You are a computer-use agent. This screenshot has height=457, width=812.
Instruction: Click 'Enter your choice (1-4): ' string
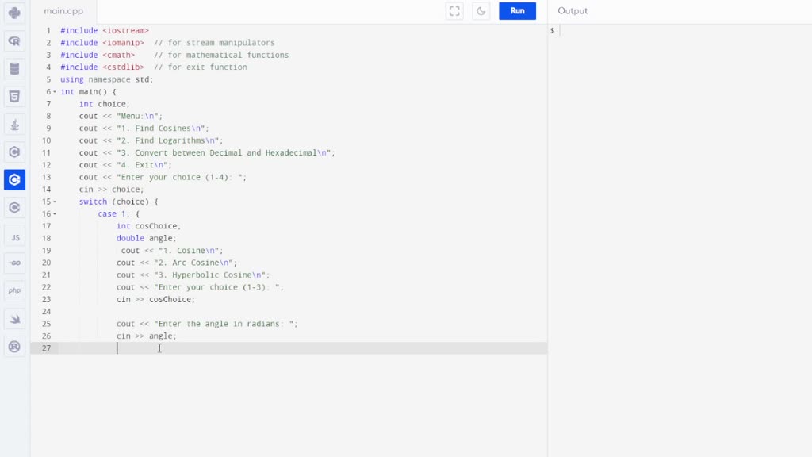coord(182,177)
